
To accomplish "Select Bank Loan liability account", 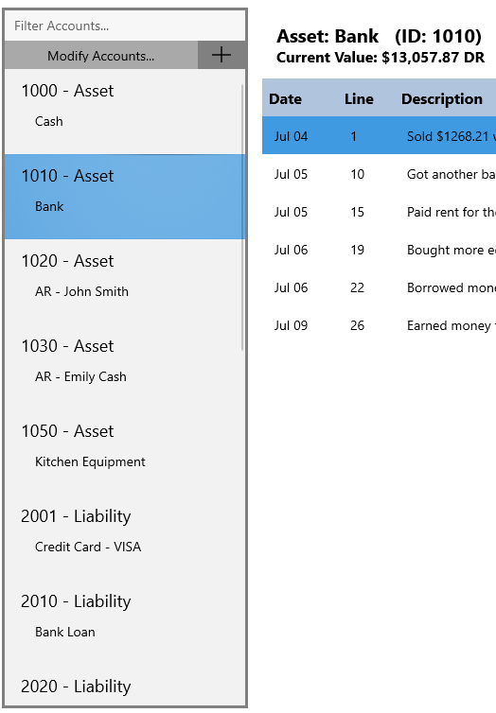I will [x=123, y=621].
